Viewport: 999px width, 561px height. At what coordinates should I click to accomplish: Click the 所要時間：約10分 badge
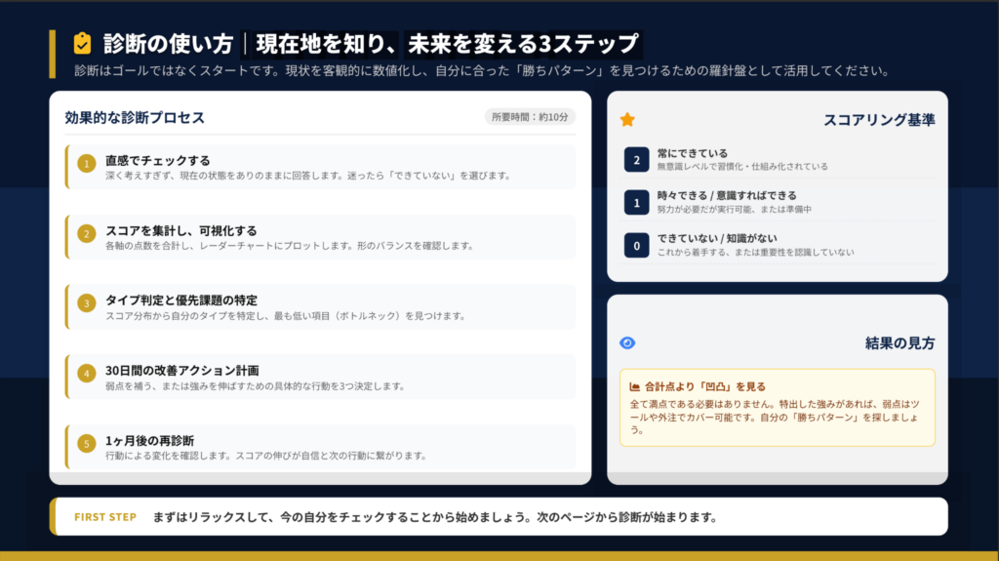point(530,117)
